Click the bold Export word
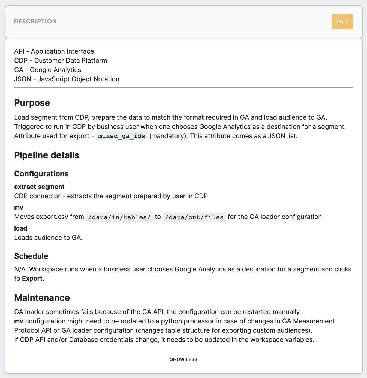Screen dimensions: 367x378 (x=32, y=279)
